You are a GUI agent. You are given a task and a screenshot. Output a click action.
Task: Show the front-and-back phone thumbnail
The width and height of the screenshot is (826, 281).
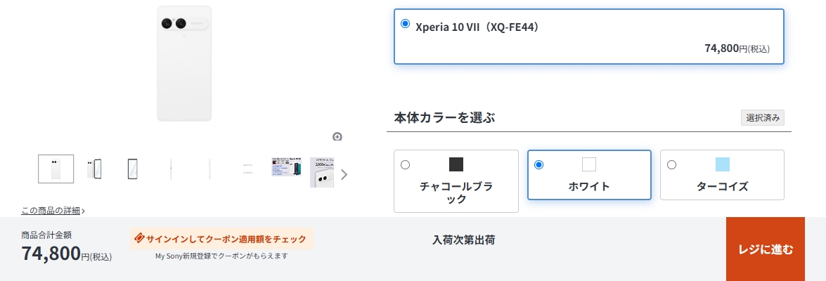pyautogui.click(x=94, y=169)
